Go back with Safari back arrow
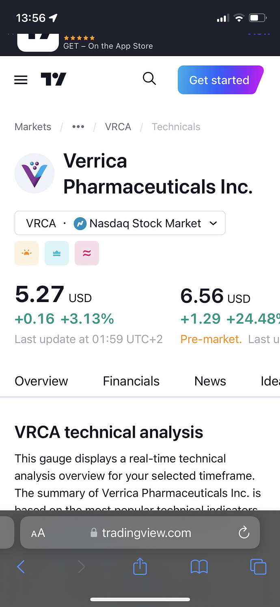280x607 pixels. (21, 566)
